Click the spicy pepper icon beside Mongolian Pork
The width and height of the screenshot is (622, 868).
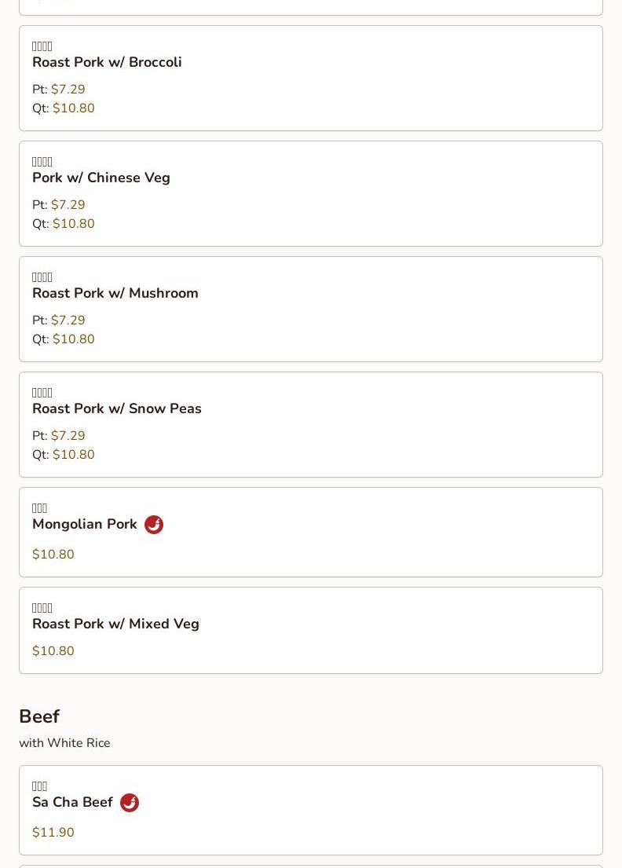point(154,525)
